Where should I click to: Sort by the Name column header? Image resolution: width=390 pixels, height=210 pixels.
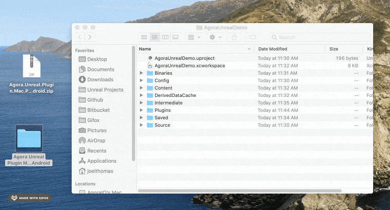coord(195,49)
